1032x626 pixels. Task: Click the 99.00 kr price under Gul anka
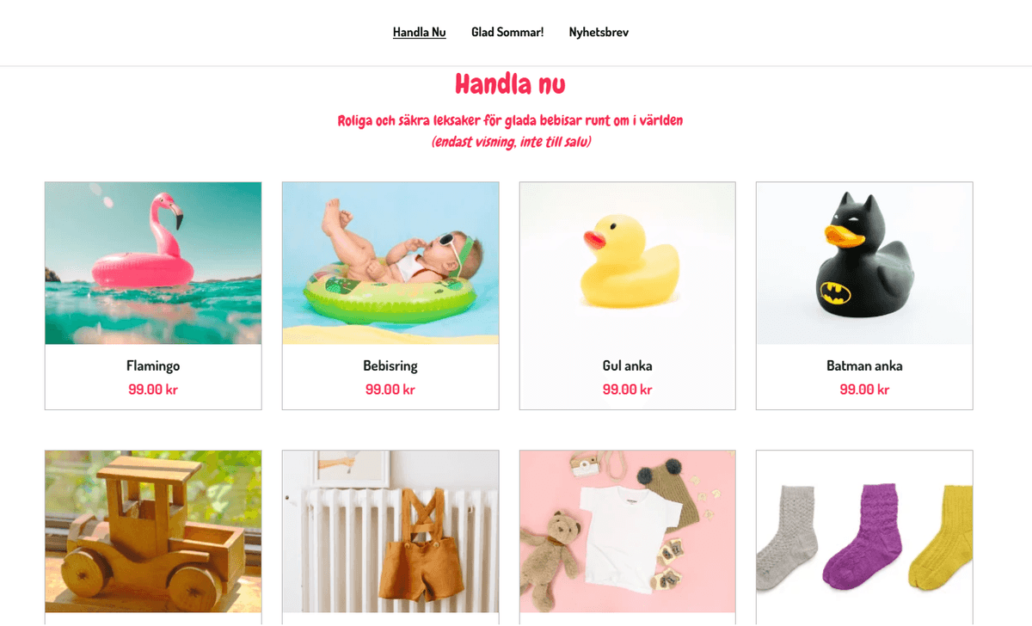[628, 390]
